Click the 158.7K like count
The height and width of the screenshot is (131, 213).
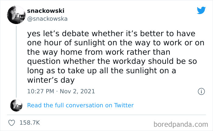coord(30,123)
